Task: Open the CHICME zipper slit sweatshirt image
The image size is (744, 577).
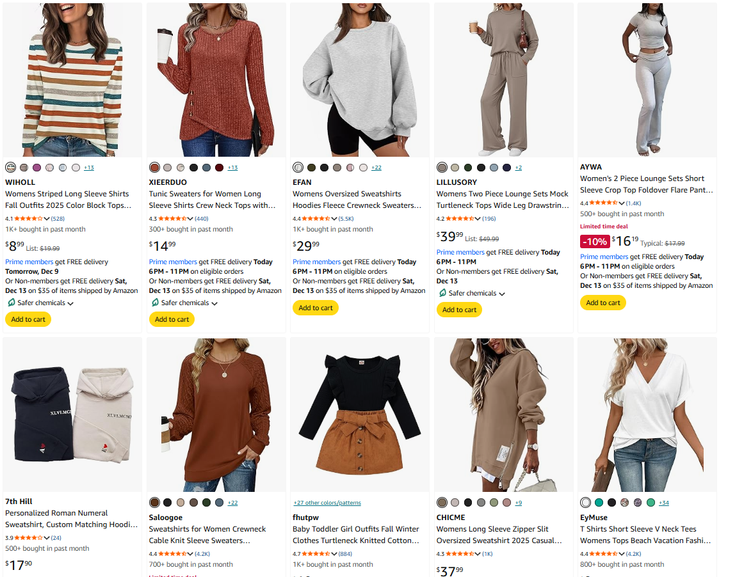Action: point(503,415)
